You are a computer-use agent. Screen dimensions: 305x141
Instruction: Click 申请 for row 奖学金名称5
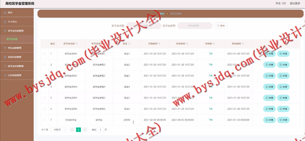283,98
